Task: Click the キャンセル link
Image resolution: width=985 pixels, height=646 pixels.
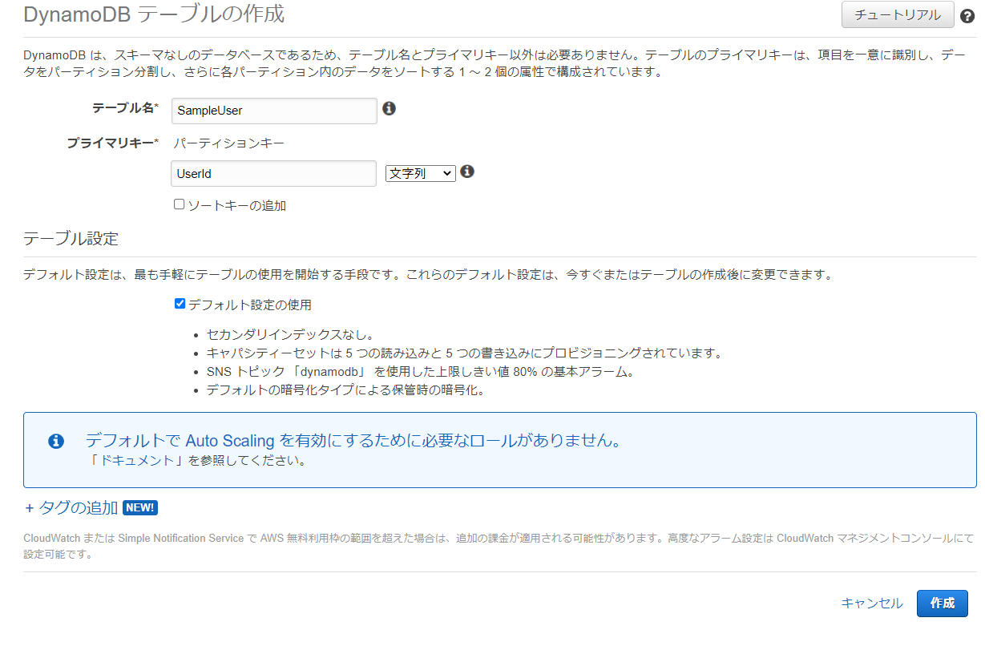Action: [x=872, y=604]
